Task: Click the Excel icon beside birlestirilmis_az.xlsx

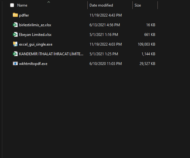Action: click(15, 25)
